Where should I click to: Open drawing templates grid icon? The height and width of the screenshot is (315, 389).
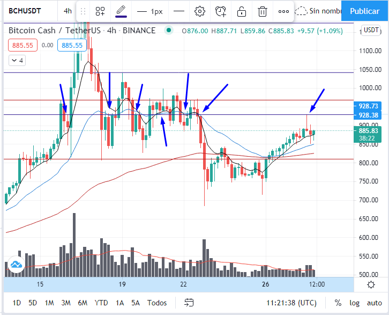[100, 11]
